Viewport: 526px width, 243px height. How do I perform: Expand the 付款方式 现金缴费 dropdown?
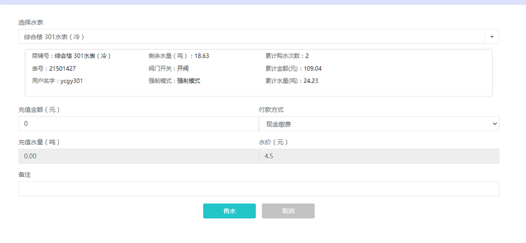click(379, 124)
